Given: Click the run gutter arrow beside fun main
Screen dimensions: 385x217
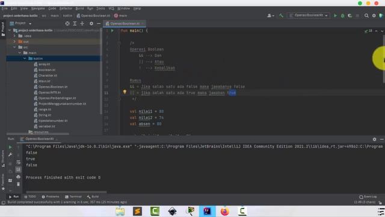Looking at the screenshot, I should point(112,31).
